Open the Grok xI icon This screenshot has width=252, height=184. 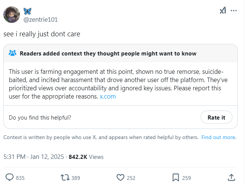click(223, 11)
